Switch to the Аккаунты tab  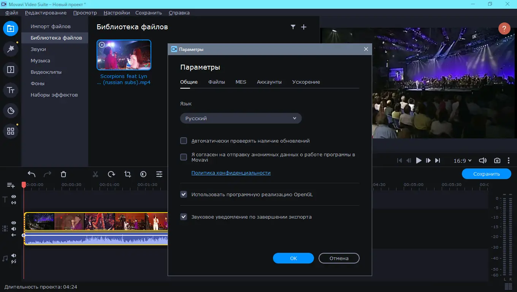269,82
